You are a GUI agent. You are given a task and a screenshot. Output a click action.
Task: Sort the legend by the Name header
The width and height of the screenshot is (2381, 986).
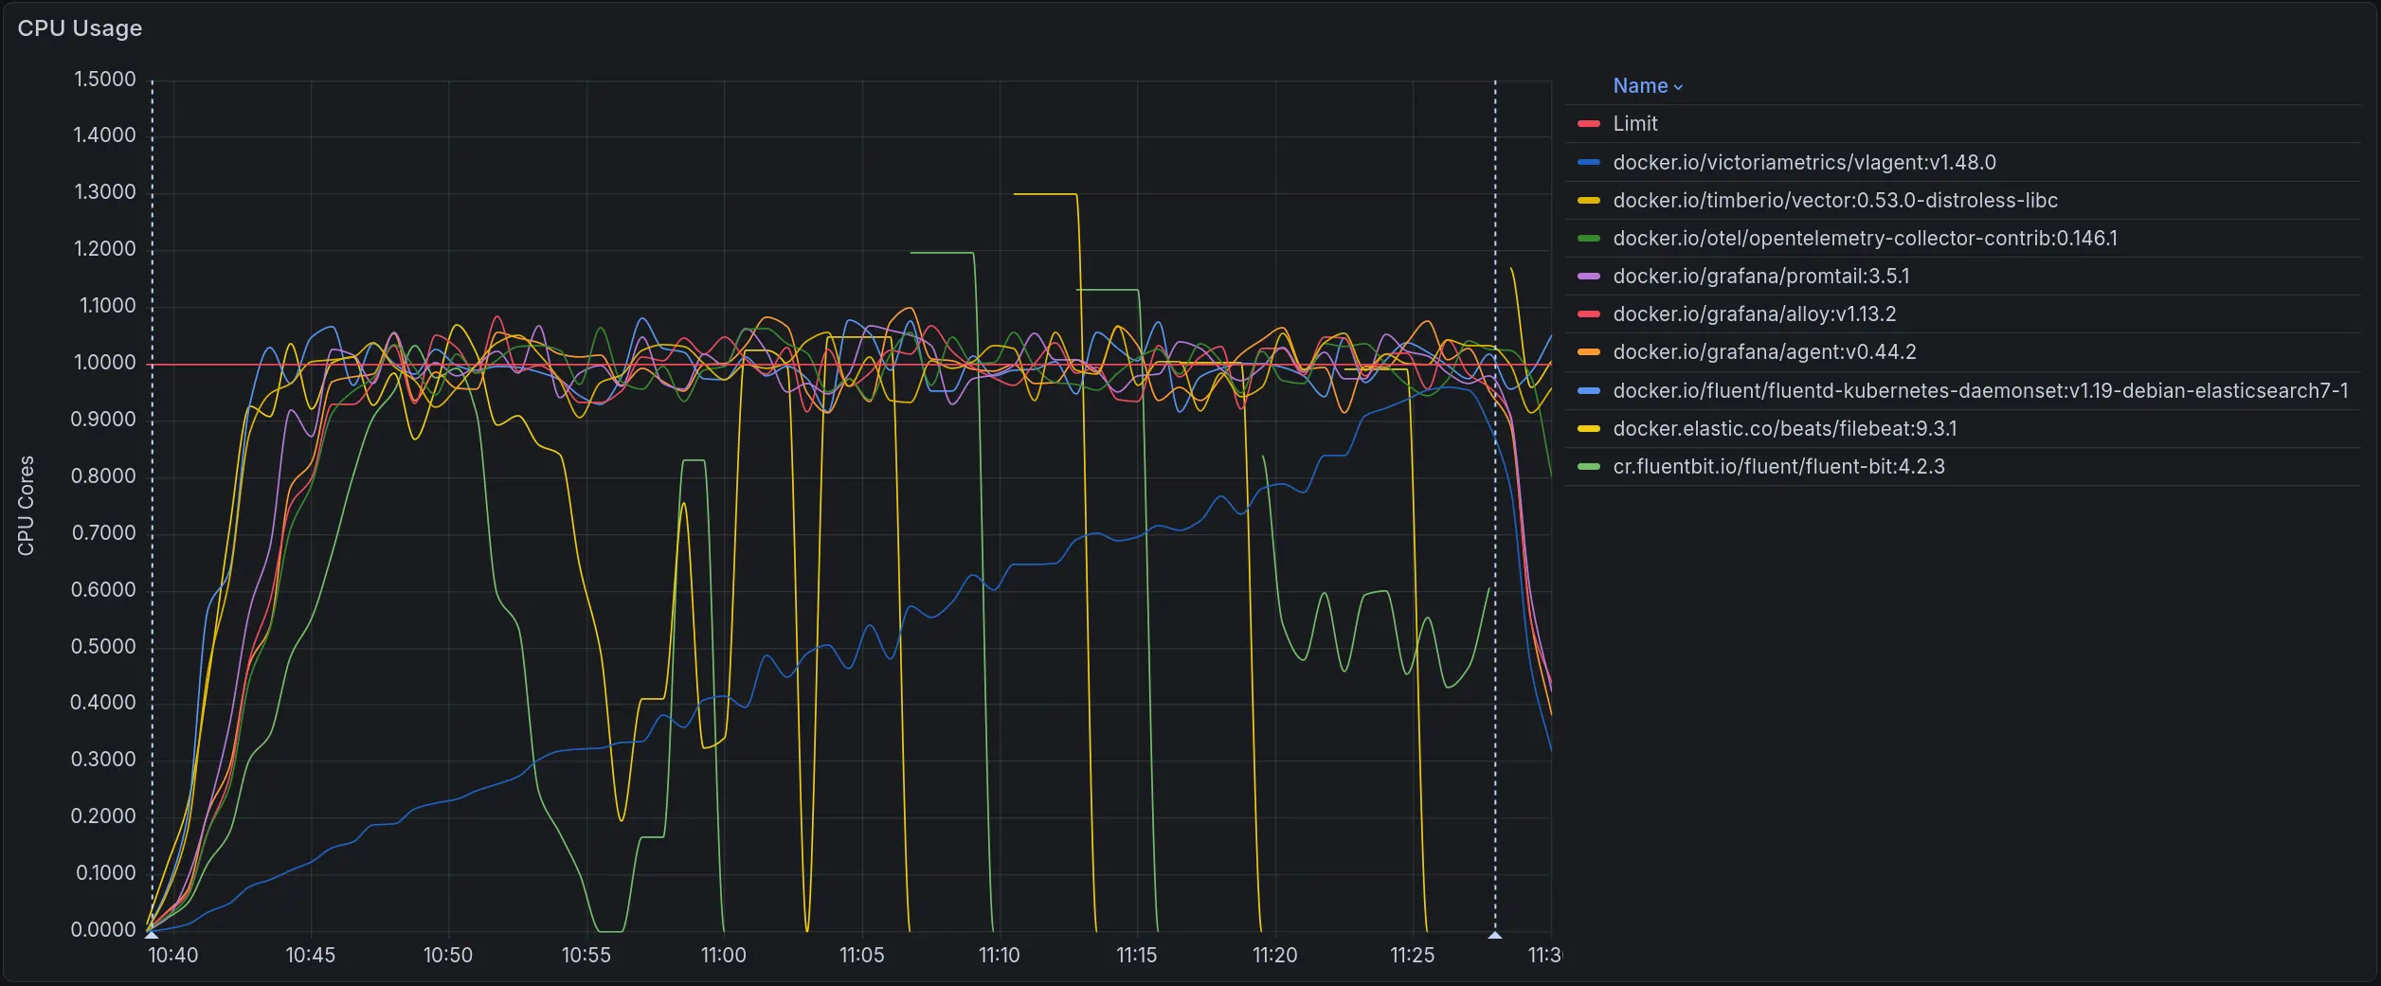[1640, 86]
